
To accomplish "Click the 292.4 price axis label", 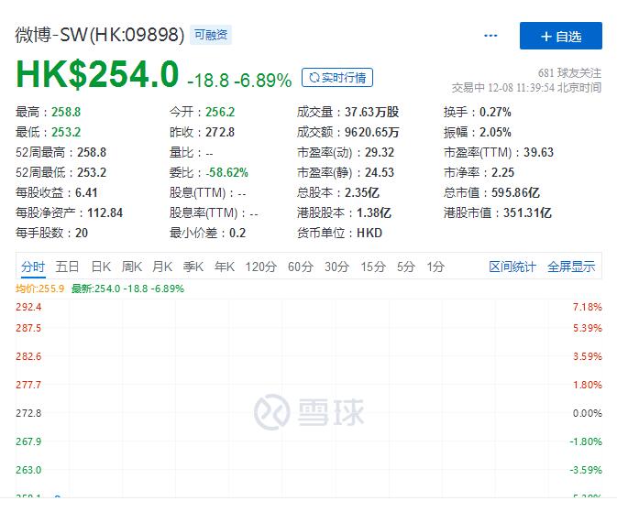I will [28, 307].
